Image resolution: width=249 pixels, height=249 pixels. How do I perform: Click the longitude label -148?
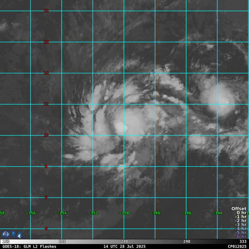pyautogui.click(x=155, y=213)
